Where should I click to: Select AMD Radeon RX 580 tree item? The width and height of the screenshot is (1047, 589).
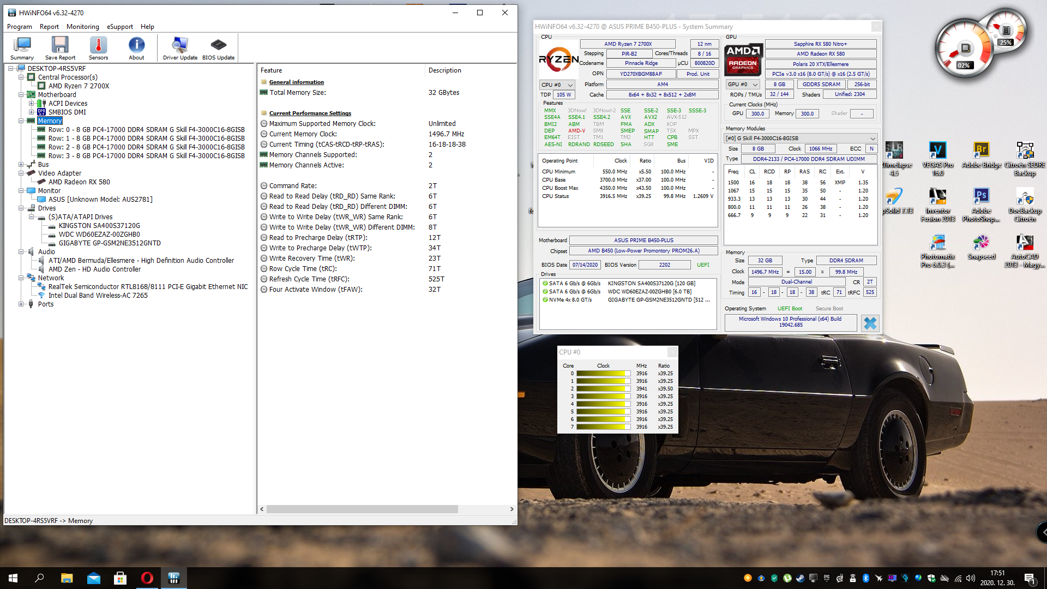79,182
